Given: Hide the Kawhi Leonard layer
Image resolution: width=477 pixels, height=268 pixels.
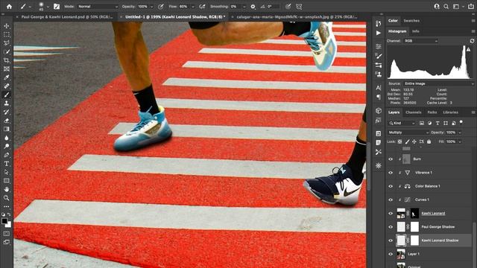Looking at the screenshot, I should [391, 214].
